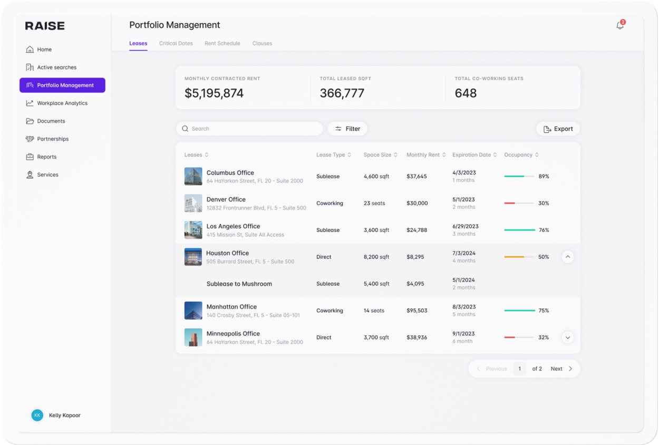This screenshot has height=445, width=659.
Task: Click the Filter sliders icon
Action: click(x=338, y=129)
